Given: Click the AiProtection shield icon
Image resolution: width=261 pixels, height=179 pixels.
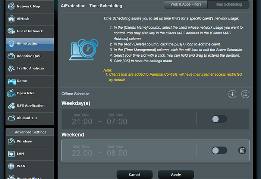Looking at the screenshot, I should (11, 44).
